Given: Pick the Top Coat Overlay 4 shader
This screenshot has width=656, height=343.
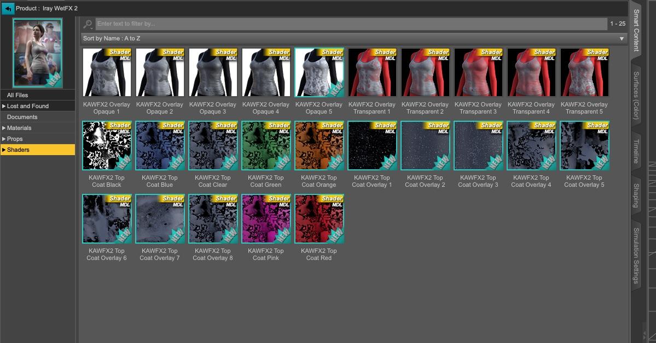Looking at the screenshot, I should pyautogui.click(x=532, y=145).
